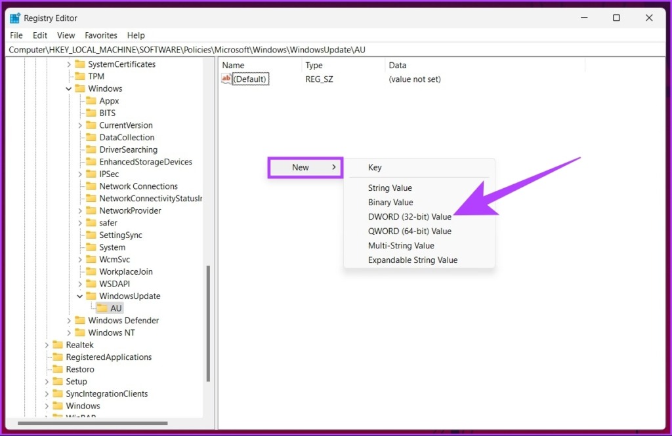Screen dimensions: 672x436
Task: Select the WindowsUpdate tree item
Action: (x=129, y=296)
